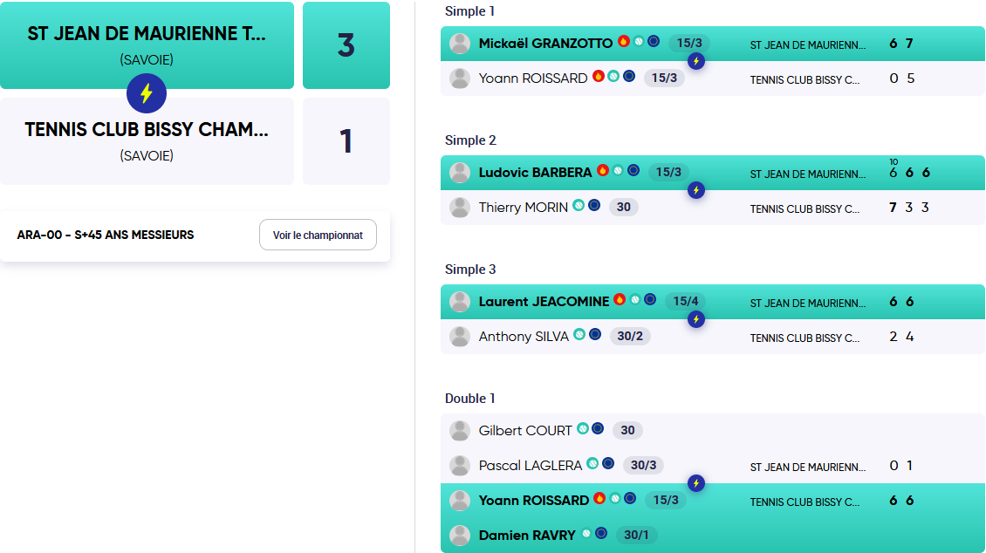Image resolution: width=986 pixels, height=553 pixels.
Task: Click the 15/3 ranking badge of Ludovic BARBERA
Action: (x=668, y=172)
